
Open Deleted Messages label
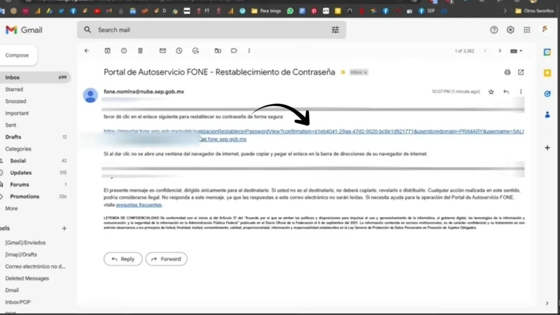coord(27,278)
